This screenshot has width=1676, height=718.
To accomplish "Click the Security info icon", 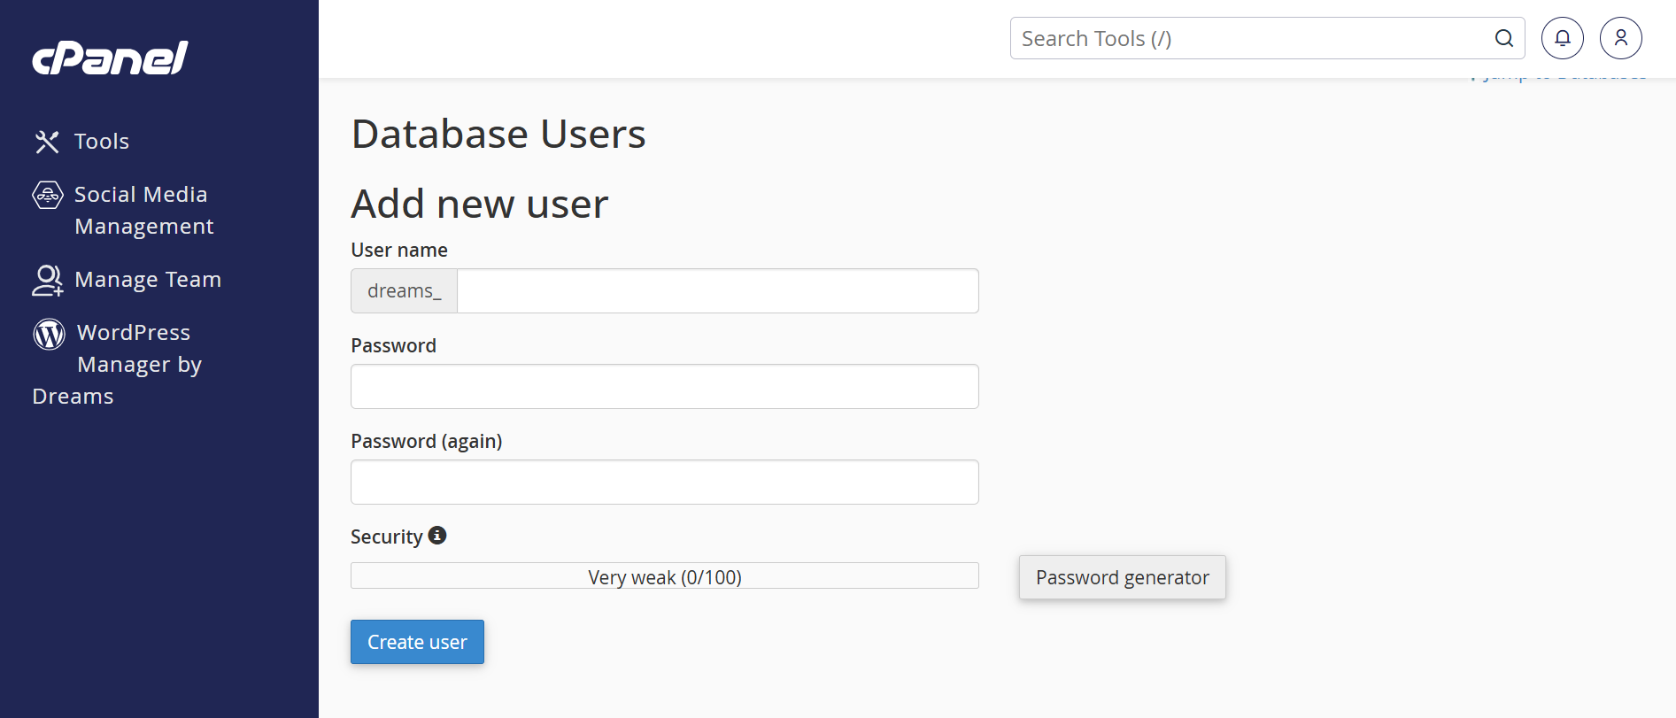I will (x=437, y=536).
